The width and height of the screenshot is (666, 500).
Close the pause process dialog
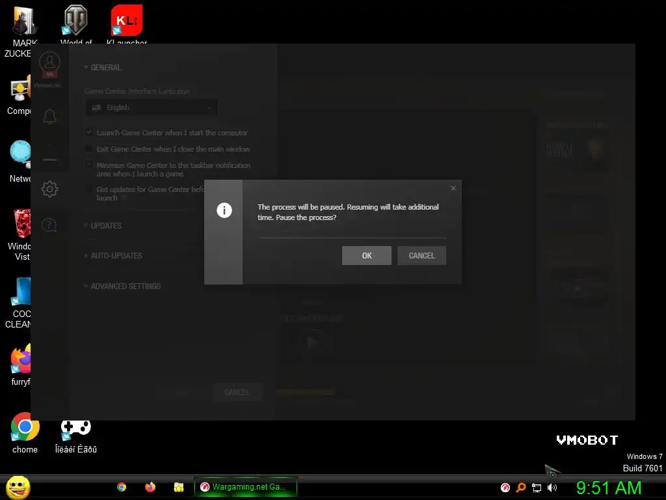(x=453, y=188)
